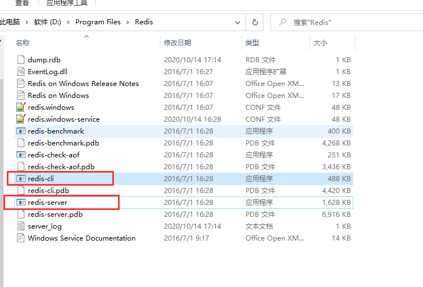This screenshot has width=423, height=287.
Task: Click the 应用程序扩展 type cell
Action: (266, 72)
